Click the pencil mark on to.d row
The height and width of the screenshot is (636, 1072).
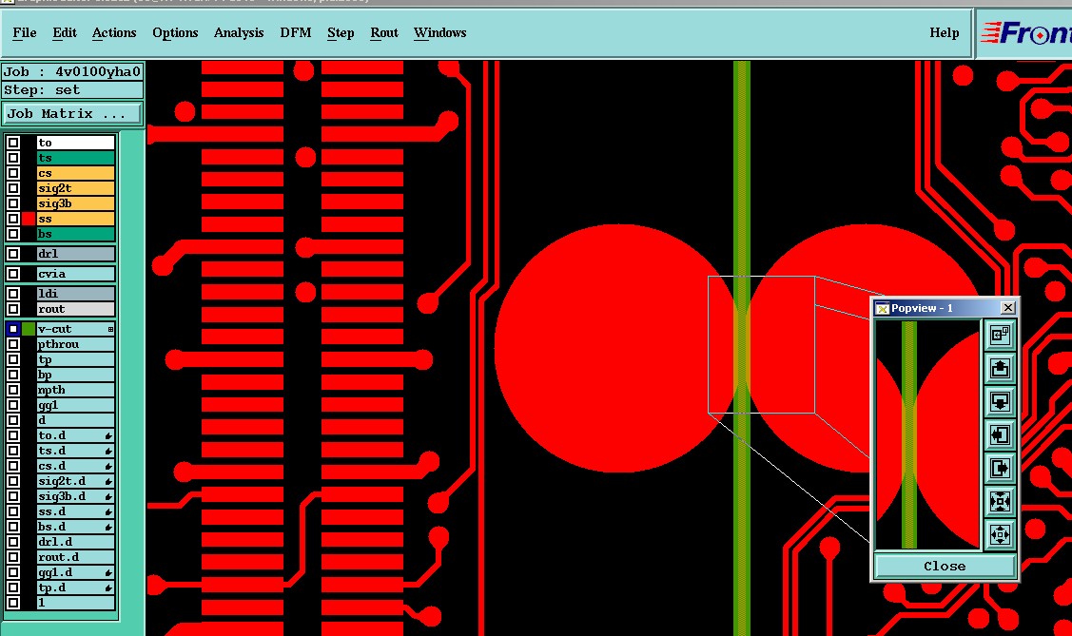(x=108, y=435)
